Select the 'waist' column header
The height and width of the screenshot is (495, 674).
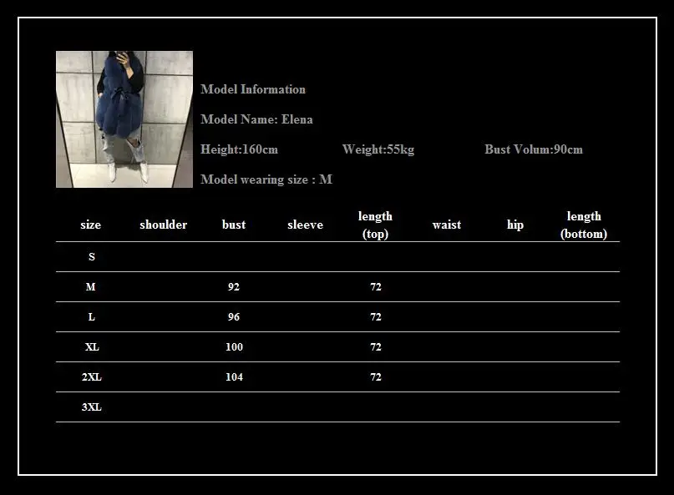tap(447, 225)
